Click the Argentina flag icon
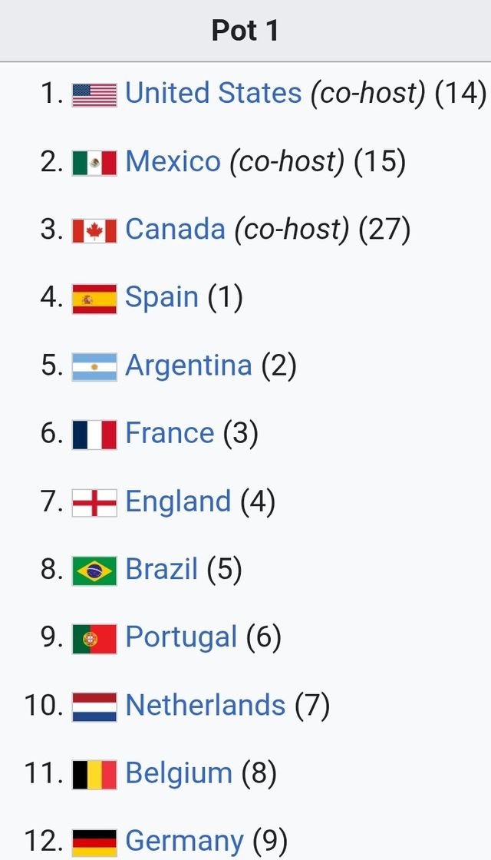The height and width of the screenshot is (860, 491). click(94, 366)
